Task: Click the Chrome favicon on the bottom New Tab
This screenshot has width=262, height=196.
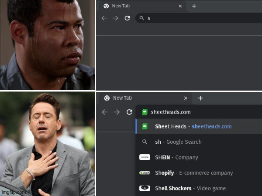Action: click(x=107, y=98)
